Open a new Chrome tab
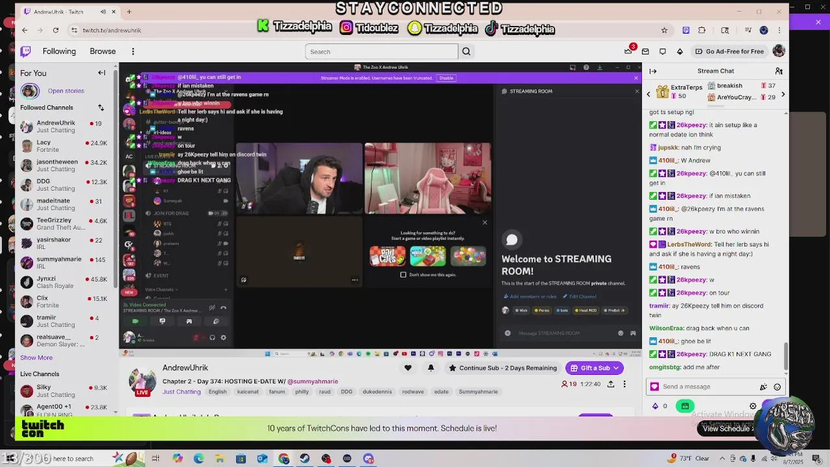The width and height of the screenshot is (830, 467). (128, 12)
